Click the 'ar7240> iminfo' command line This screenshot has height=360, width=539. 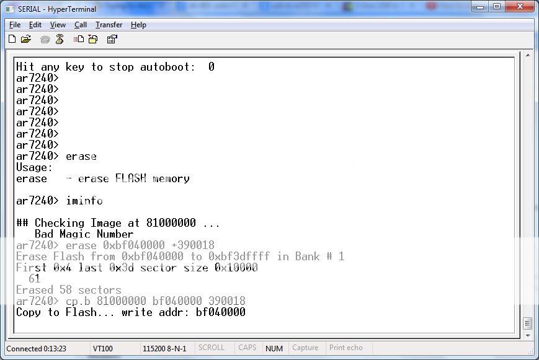(x=60, y=201)
